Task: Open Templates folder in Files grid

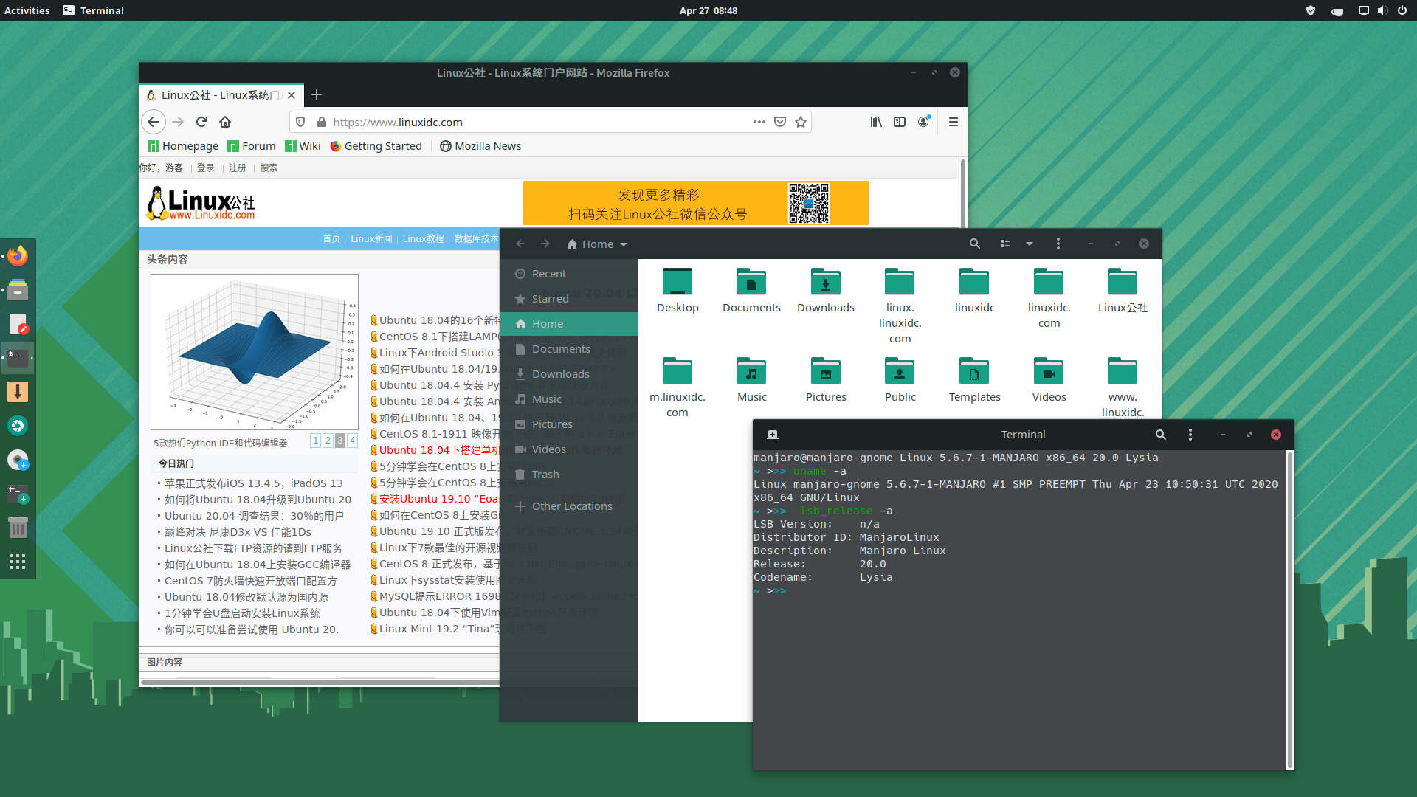Action: tap(974, 380)
